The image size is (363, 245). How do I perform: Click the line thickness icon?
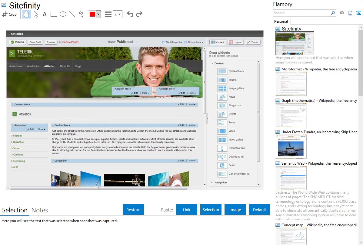point(108,14)
